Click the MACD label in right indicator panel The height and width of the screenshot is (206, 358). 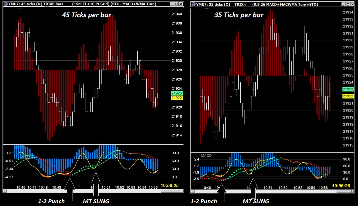pos(206,155)
